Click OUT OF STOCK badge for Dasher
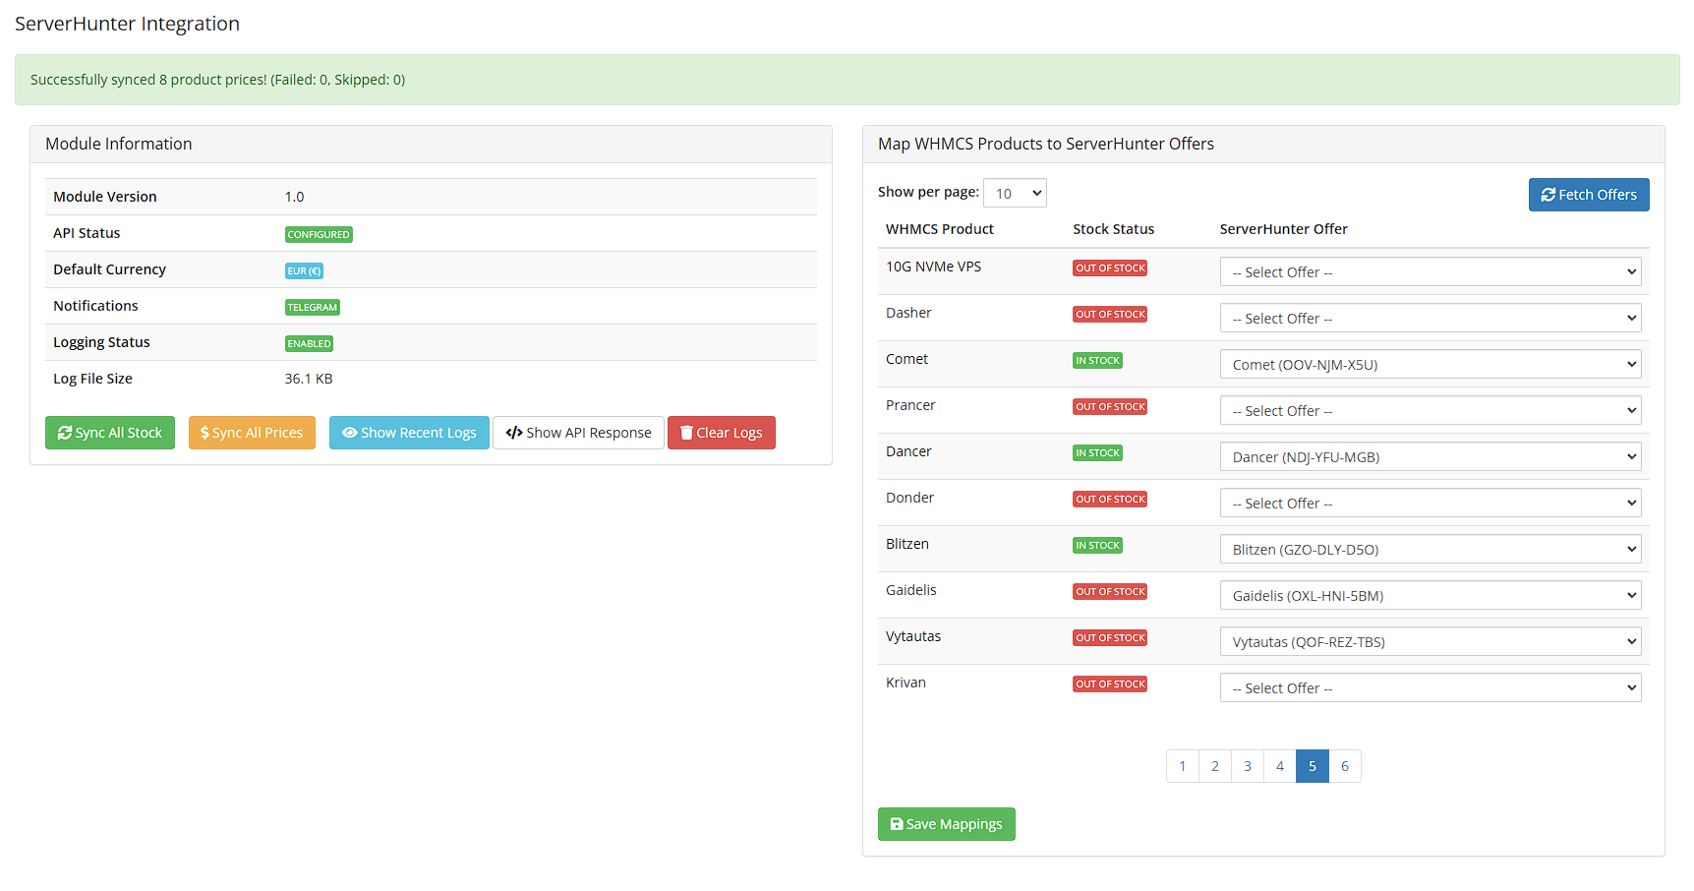The image size is (1694, 891). click(x=1110, y=314)
